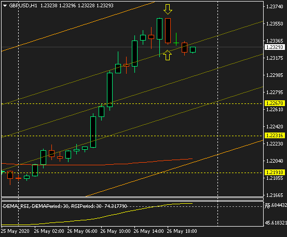Click the 26 May 10:00 time axis label

coord(116,231)
